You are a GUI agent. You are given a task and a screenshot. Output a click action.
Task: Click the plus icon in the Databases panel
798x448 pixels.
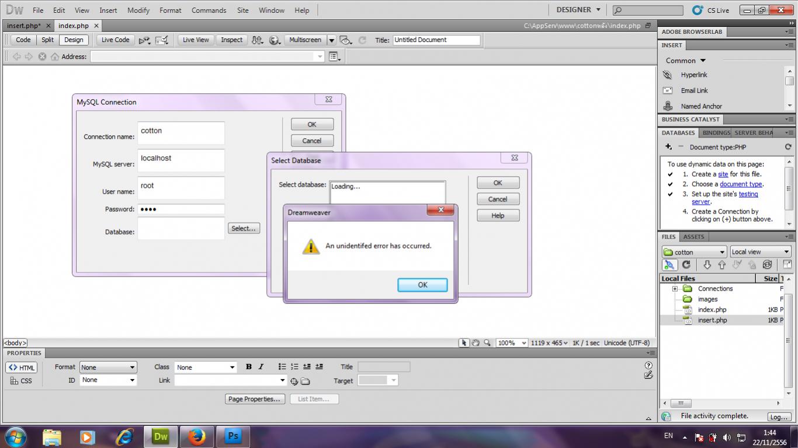tap(668, 147)
